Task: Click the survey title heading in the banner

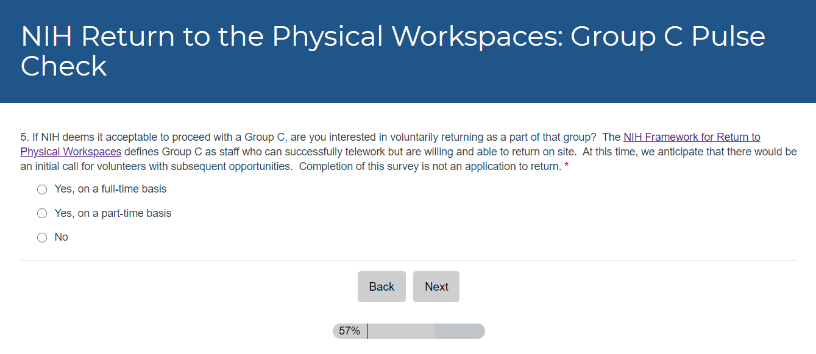Action: coord(392,37)
